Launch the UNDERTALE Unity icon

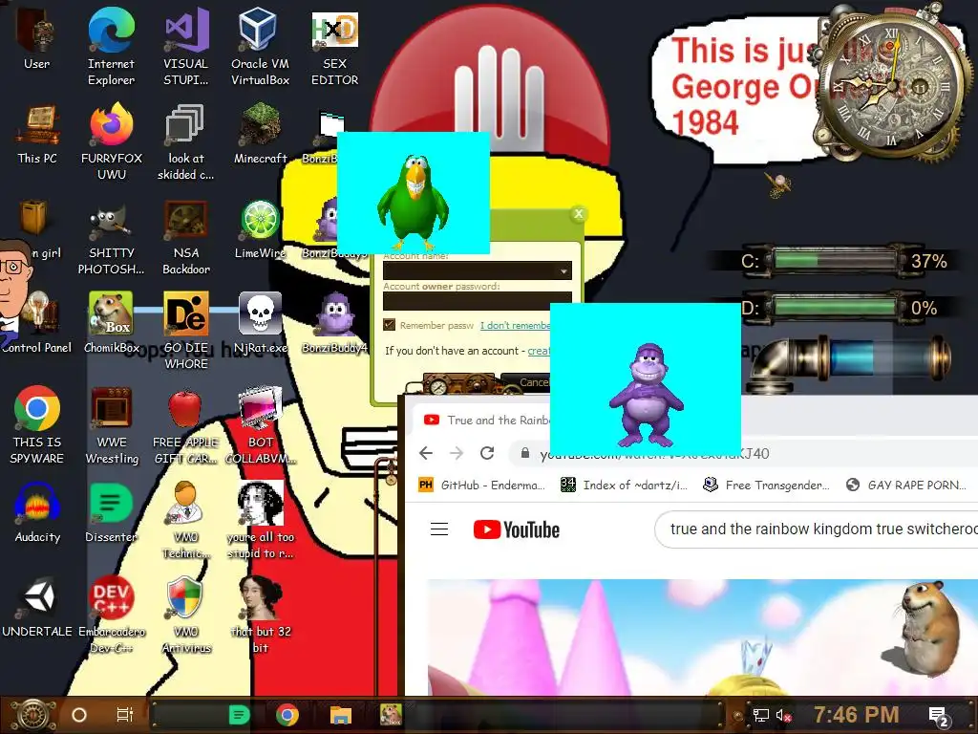[x=37, y=607]
